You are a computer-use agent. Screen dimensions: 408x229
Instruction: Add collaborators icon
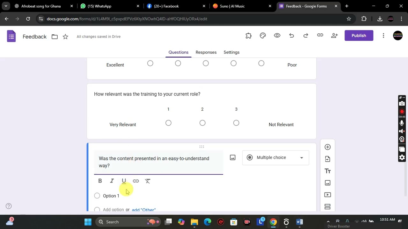point(334,36)
